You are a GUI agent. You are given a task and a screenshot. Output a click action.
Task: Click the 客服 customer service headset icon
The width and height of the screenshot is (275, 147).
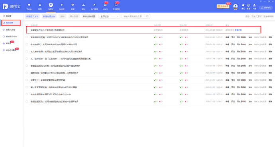(249, 5)
